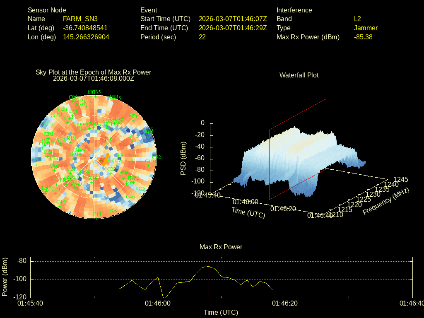Click the Waterfall Plot title
The height and width of the screenshot is (318, 424).
(x=299, y=75)
